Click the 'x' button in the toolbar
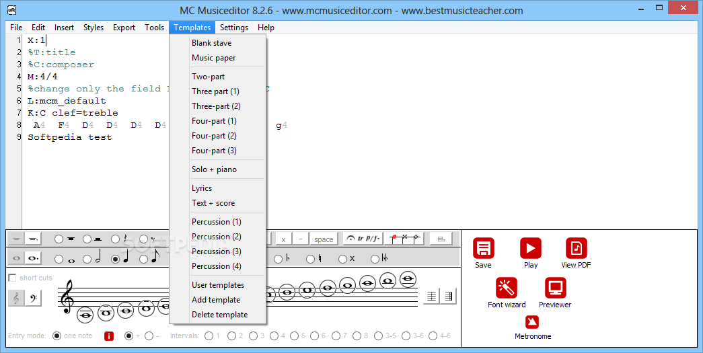Image resolution: width=703 pixels, height=353 pixels. point(283,239)
